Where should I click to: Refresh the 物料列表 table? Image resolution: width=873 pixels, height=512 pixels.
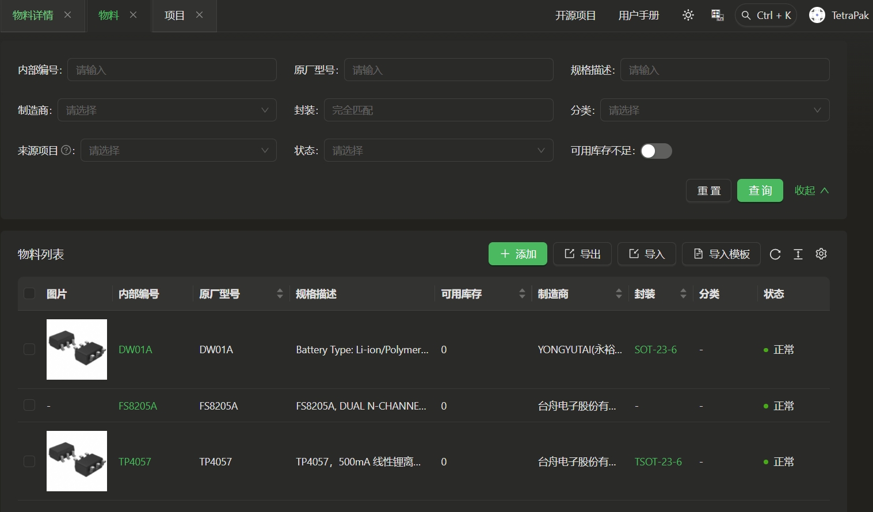775,254
